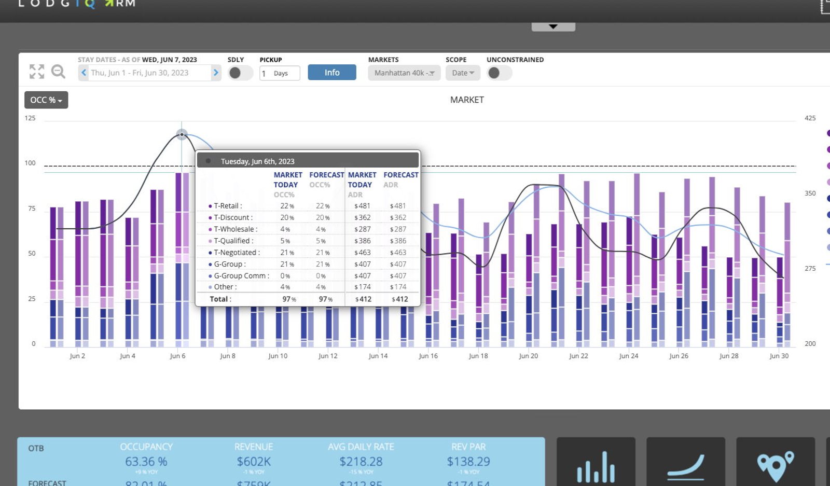Click the Jun 6 highlighted chart point
The width and height of the screenshot is (830, 486).
coord(182,134)
